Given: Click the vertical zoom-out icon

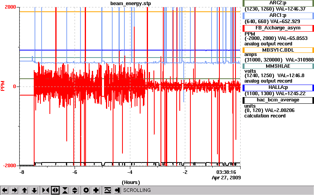Looking at the screenshot, I should click(x=75, y=190).
